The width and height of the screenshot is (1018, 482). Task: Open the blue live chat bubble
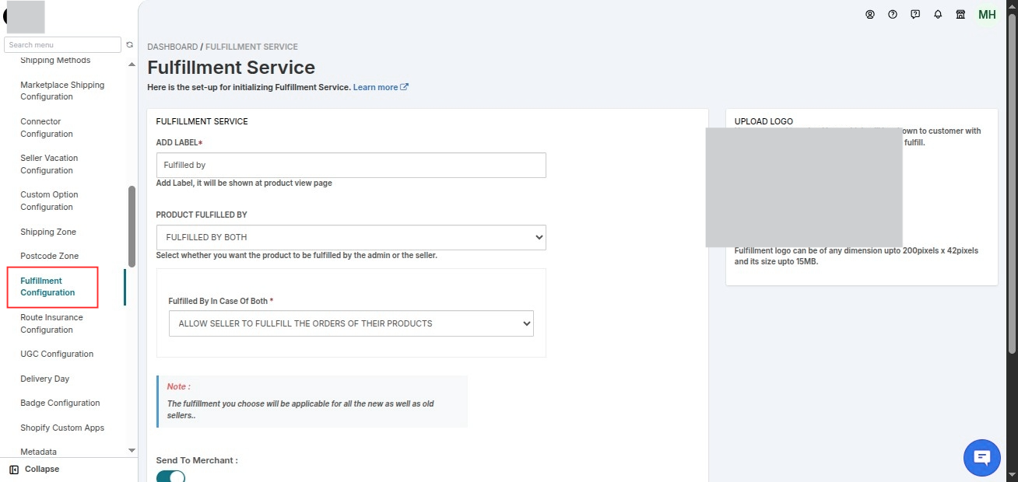[x=981, y=457]
